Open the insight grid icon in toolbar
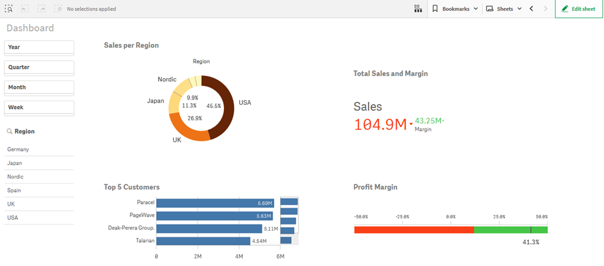 pyautogui.click(x=418, y=9)
